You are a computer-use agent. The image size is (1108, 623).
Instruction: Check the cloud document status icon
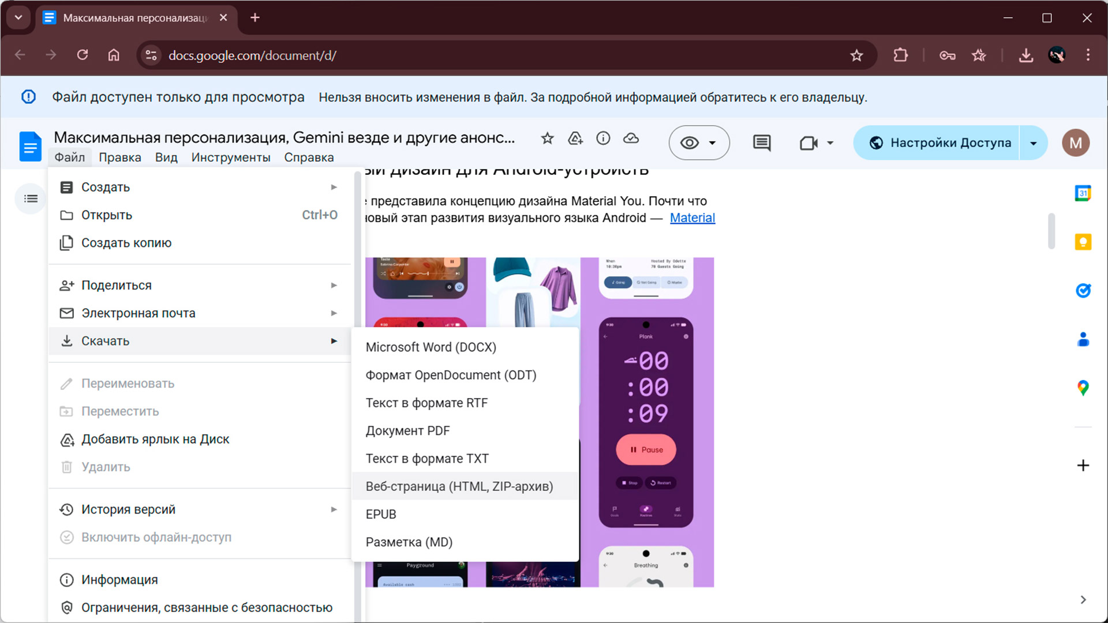point(631,138)
